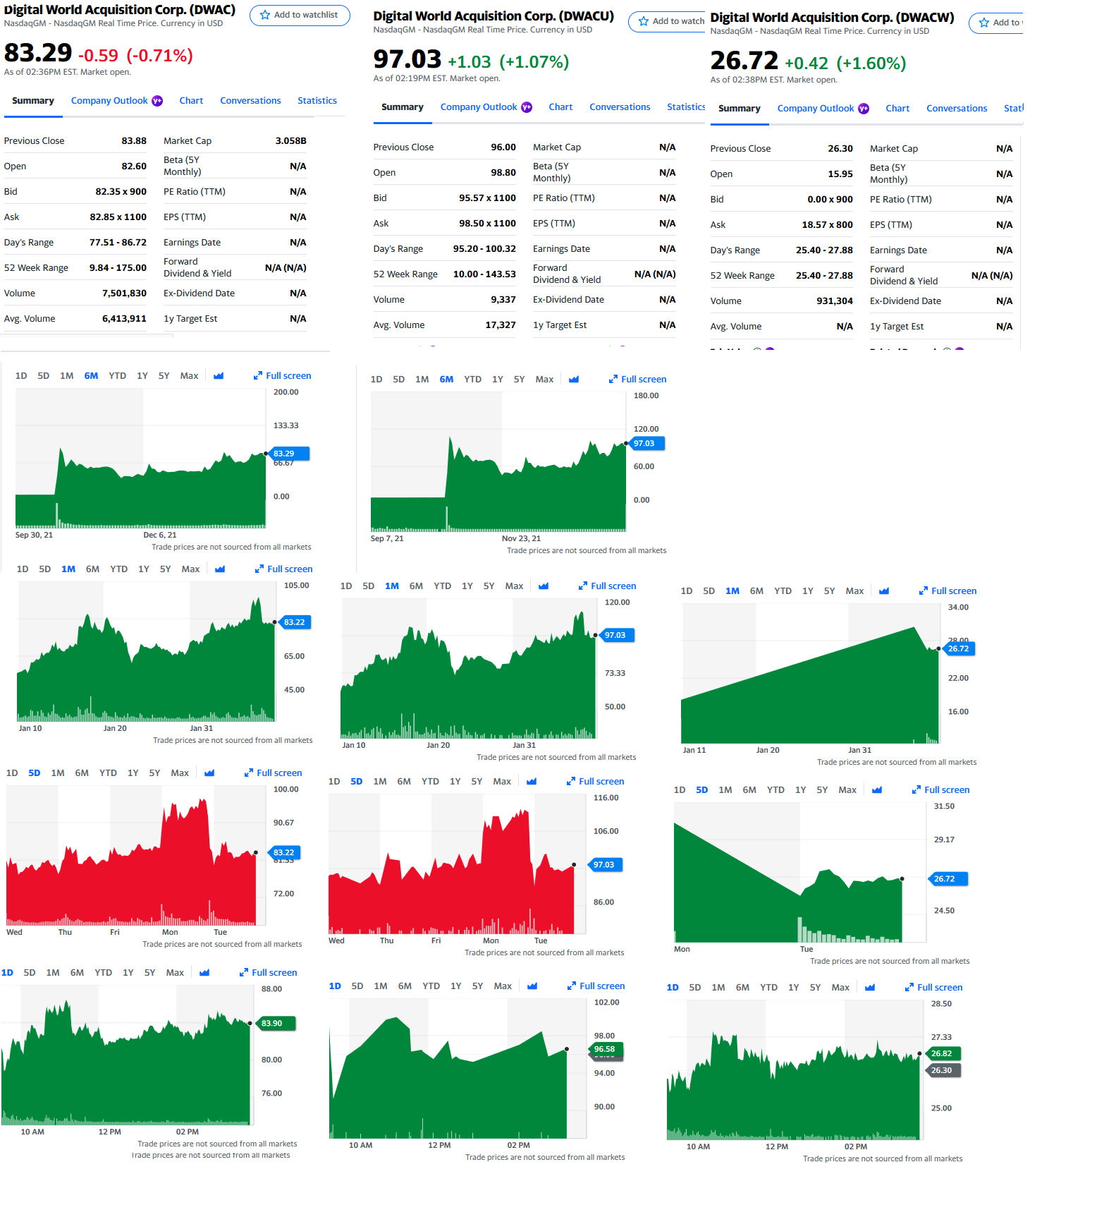This screenshot has height=1229, width=1104.
Task: Click full-screen arrows icon on DWAC 5D chart
Action: (x=249, y=773)
